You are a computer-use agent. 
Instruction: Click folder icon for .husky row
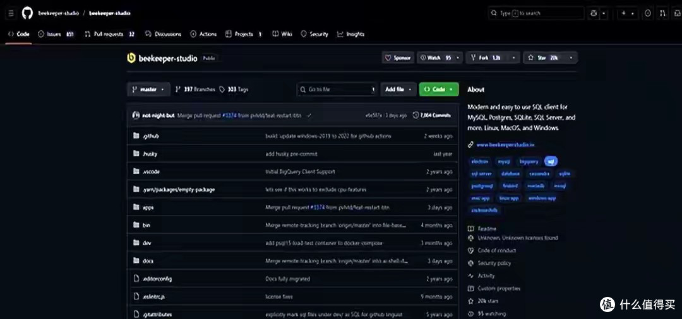pos(136,154)
